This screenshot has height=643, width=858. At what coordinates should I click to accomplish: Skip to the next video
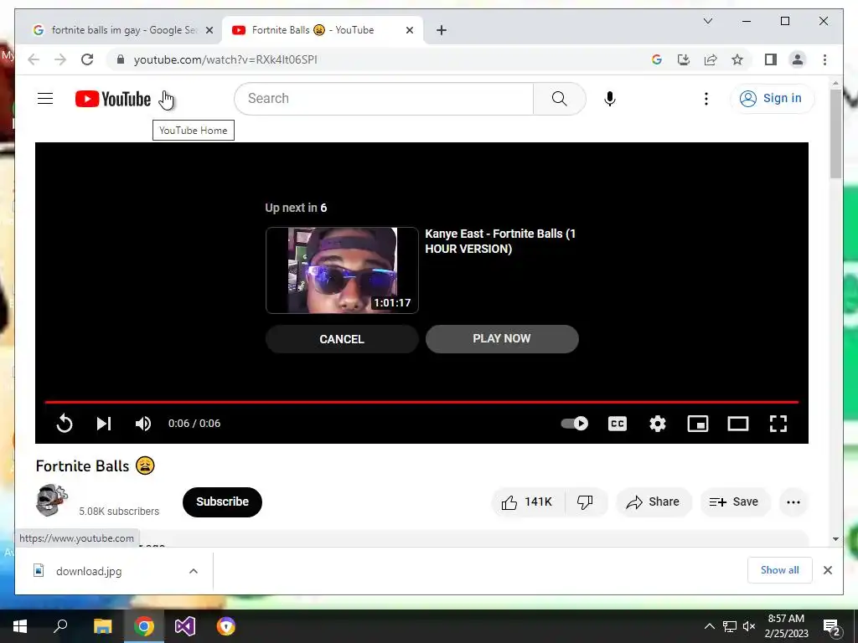[x=103, y=423]
